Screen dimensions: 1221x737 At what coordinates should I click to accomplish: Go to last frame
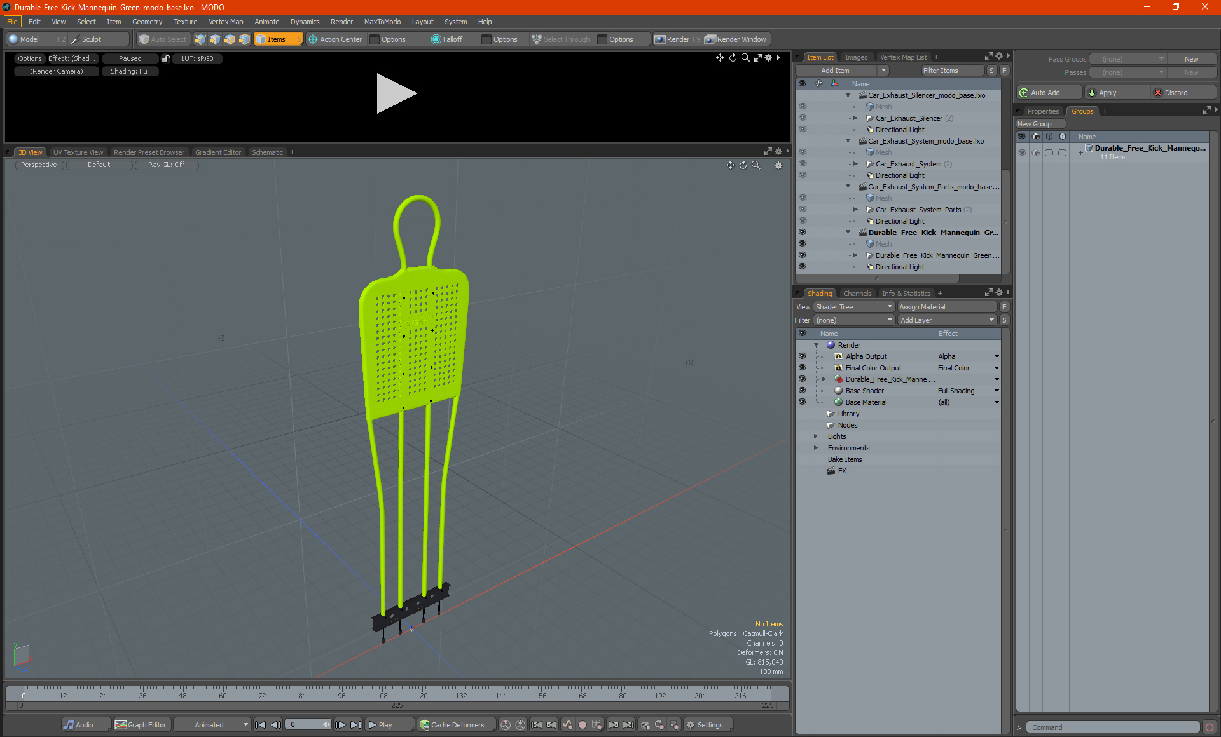(356, 725)
